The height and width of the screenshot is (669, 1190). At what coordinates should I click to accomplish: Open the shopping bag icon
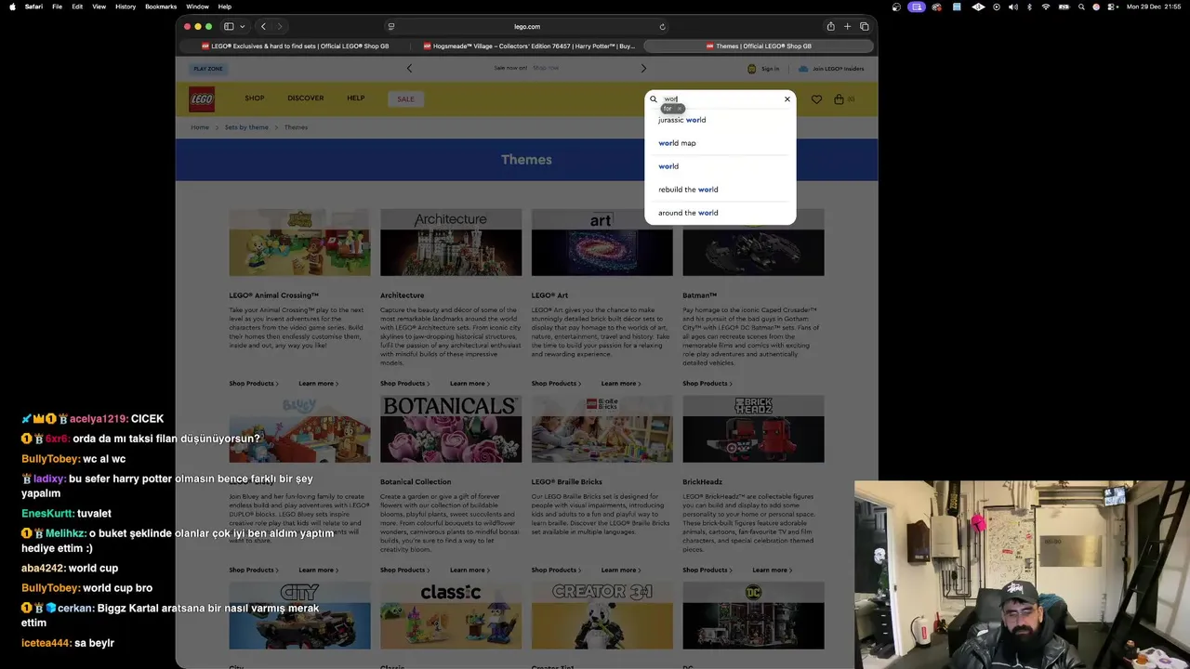point(839,99)
